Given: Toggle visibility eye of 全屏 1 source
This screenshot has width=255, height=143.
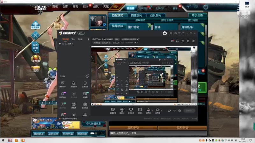Looking at the screenshot, I should tap(60, 44).
